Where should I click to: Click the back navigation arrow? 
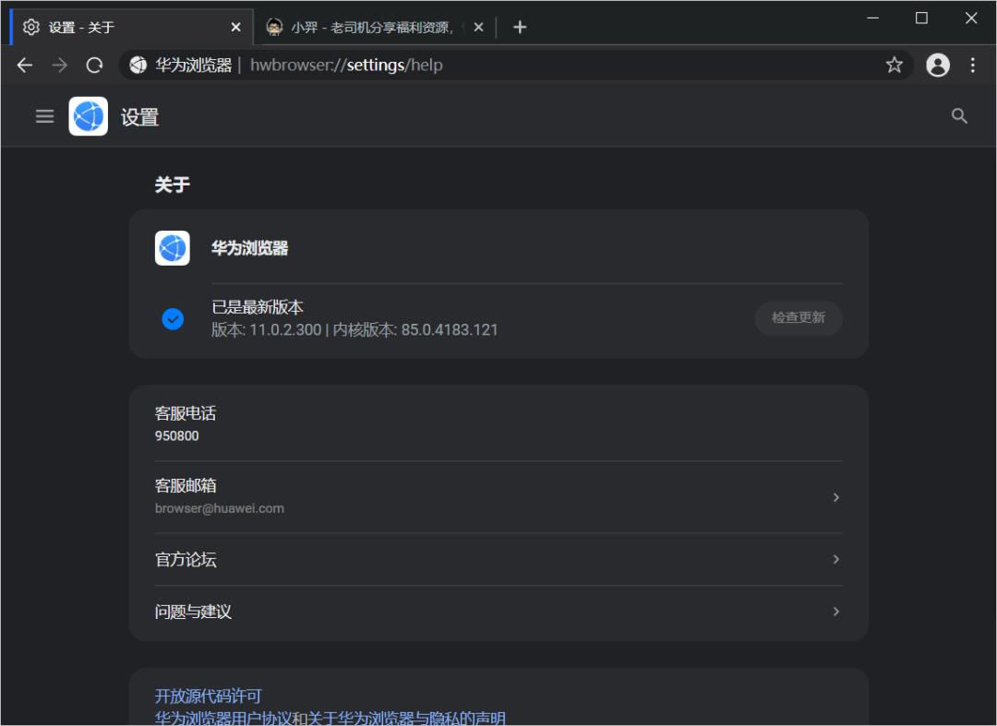pyautogui.click(x=24, y=65)
